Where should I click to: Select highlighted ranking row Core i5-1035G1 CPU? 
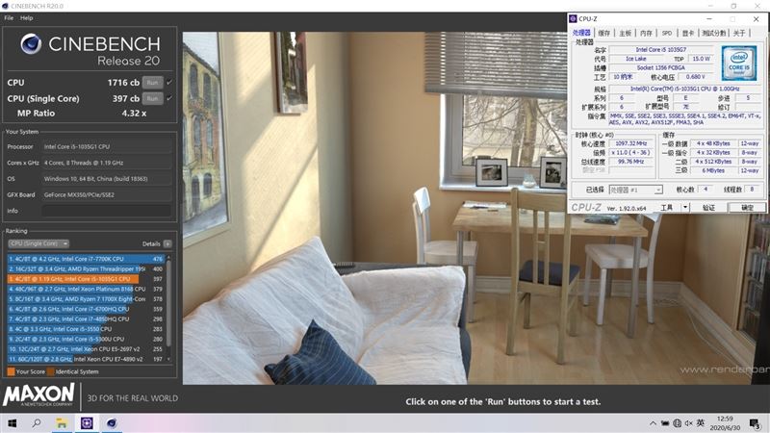point(86,279)
